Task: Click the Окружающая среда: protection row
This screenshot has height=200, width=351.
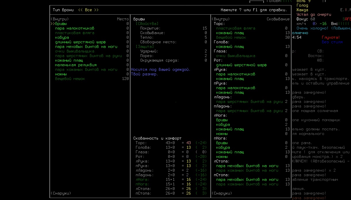Action: (174, 60)
